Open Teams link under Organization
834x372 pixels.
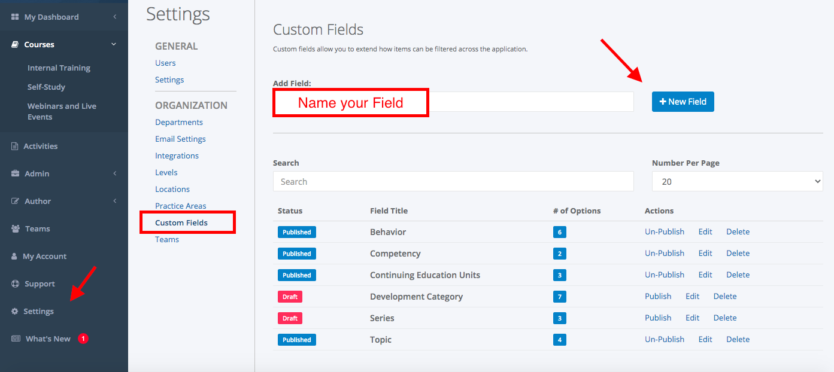click(x=167, y=239)
